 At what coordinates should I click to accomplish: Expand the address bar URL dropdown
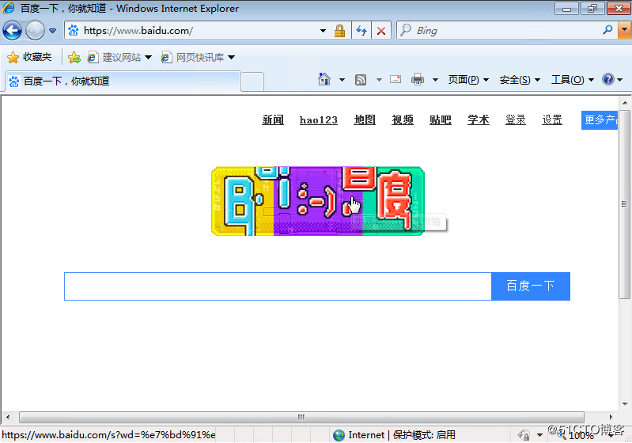tap(323, 31)
